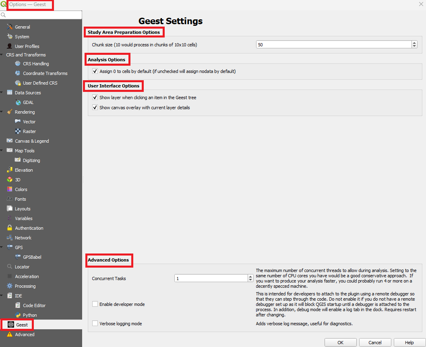The height and width of the screenshot is (347, 426).
Task: Click the CRS Handling globe icon
Action: pos(18,63)
